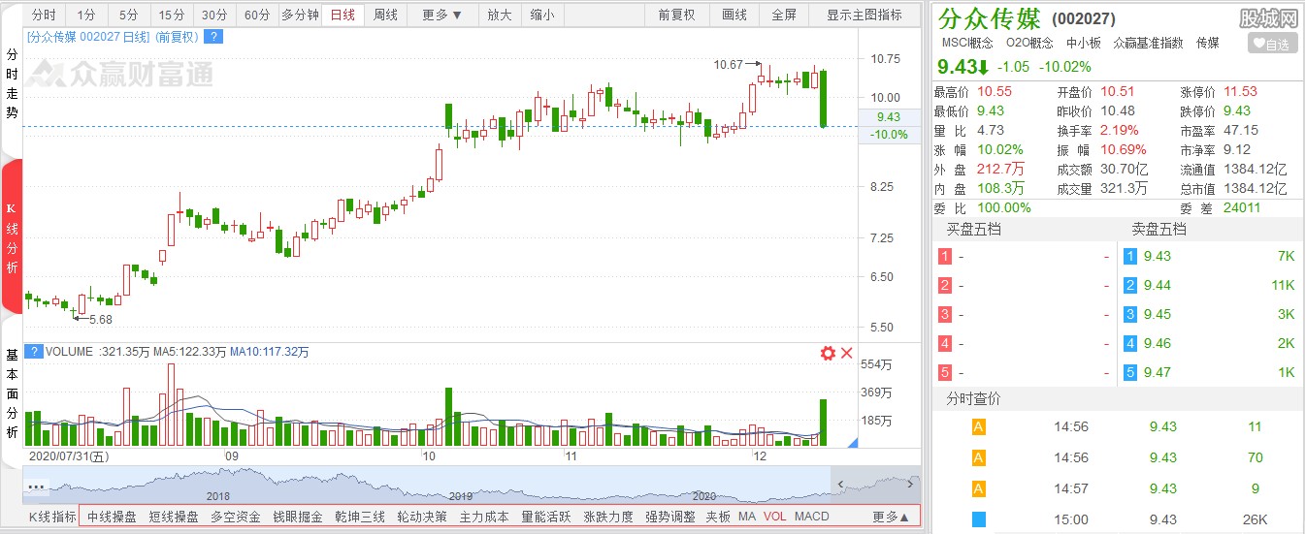
Task: Click sell level 2 price 9.44
Action: point(1158,286)
